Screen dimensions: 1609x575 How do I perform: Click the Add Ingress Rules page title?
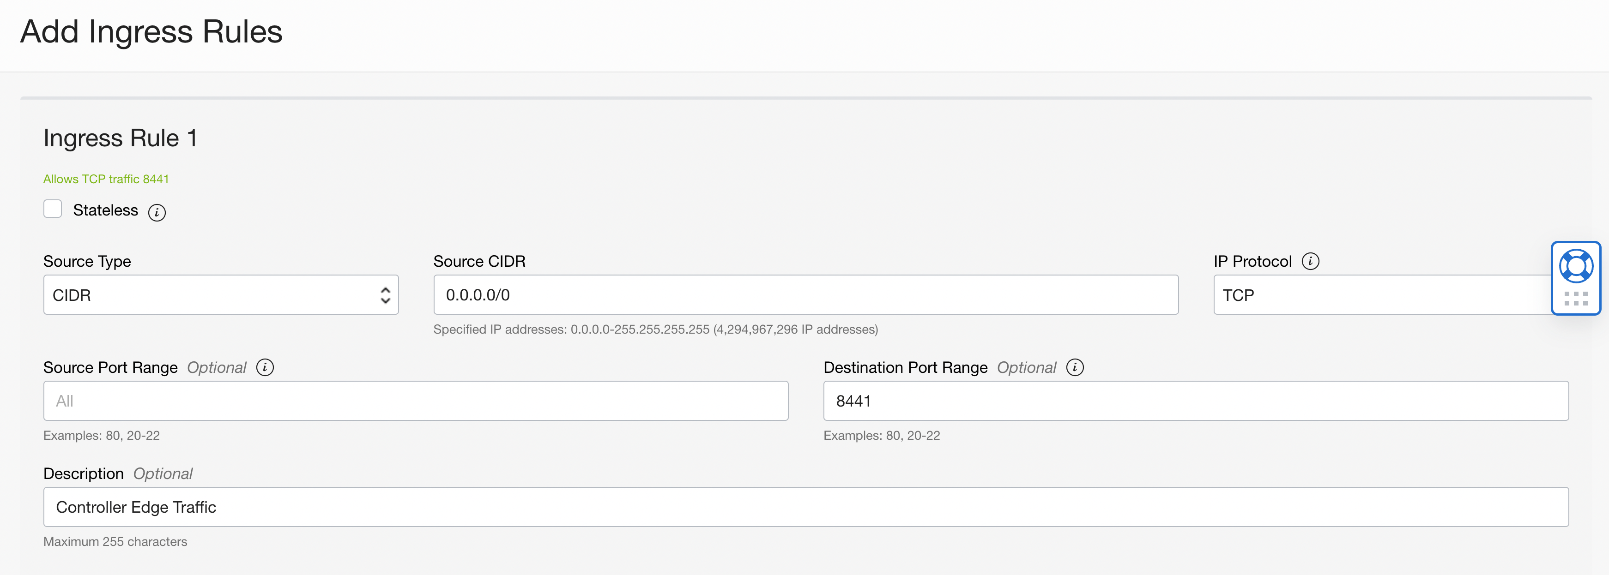pos(151,32)
